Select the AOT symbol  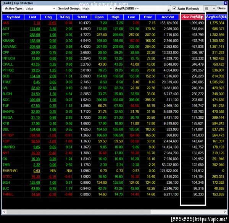(x=6, y=29)
